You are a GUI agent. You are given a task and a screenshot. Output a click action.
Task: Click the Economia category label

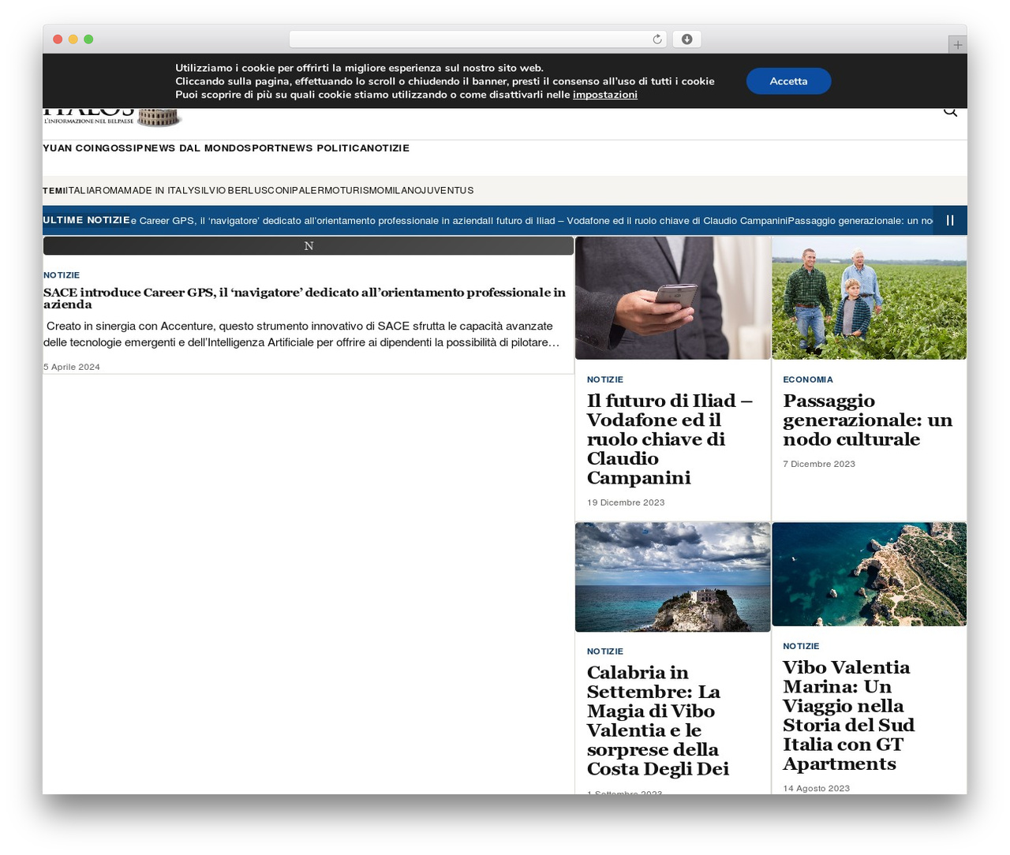[807, 379]
